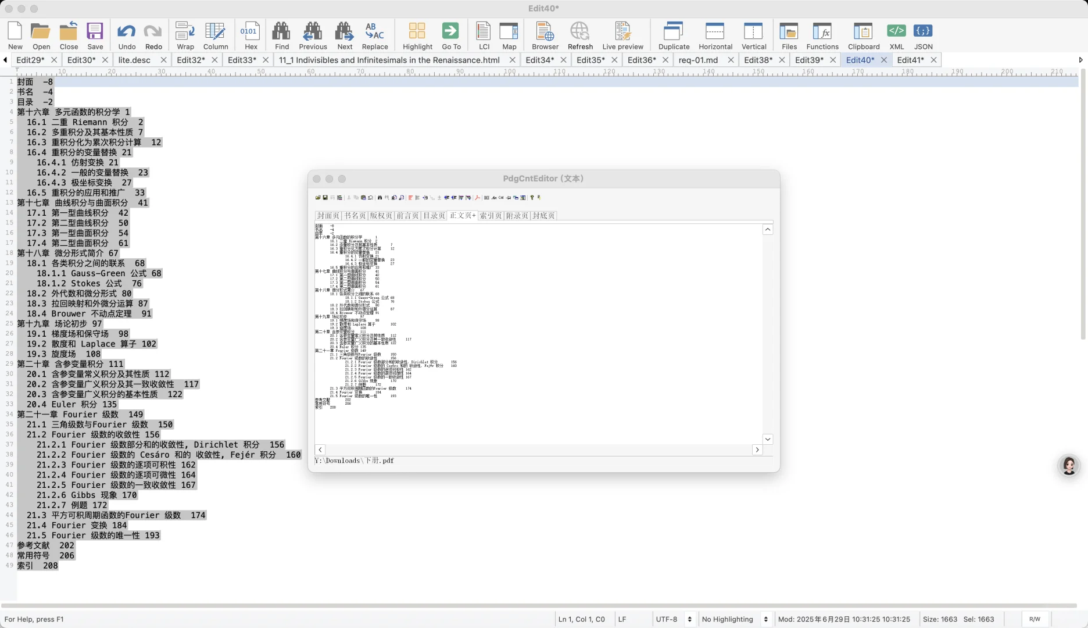Select the 封面页 tab in PdgCntEditor
This screenshot has height=628, width=1088.
[x=328, y=216]
